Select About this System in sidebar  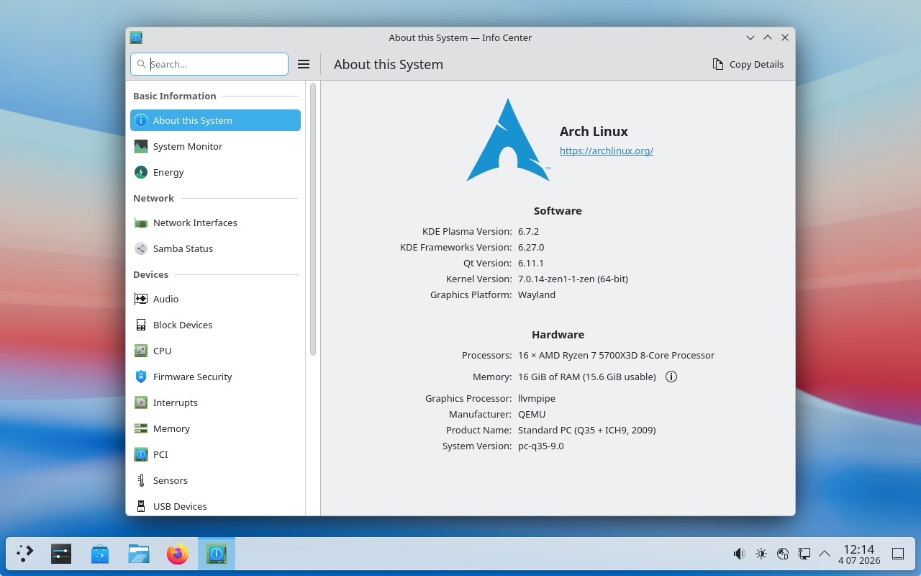pos(215,120)
